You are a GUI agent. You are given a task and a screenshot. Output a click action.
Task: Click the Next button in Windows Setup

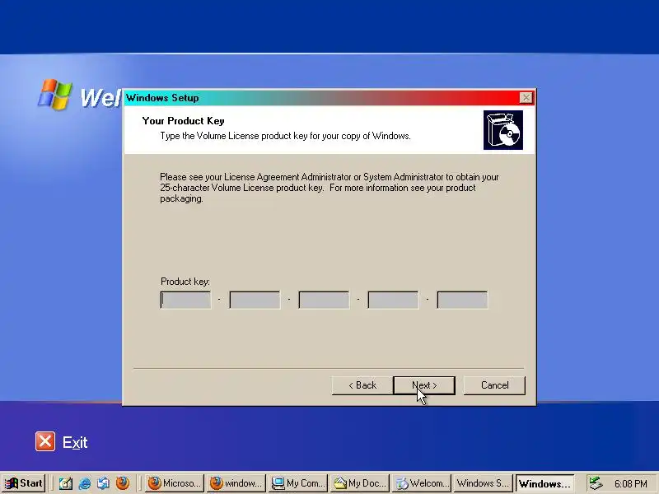point(424,385)
